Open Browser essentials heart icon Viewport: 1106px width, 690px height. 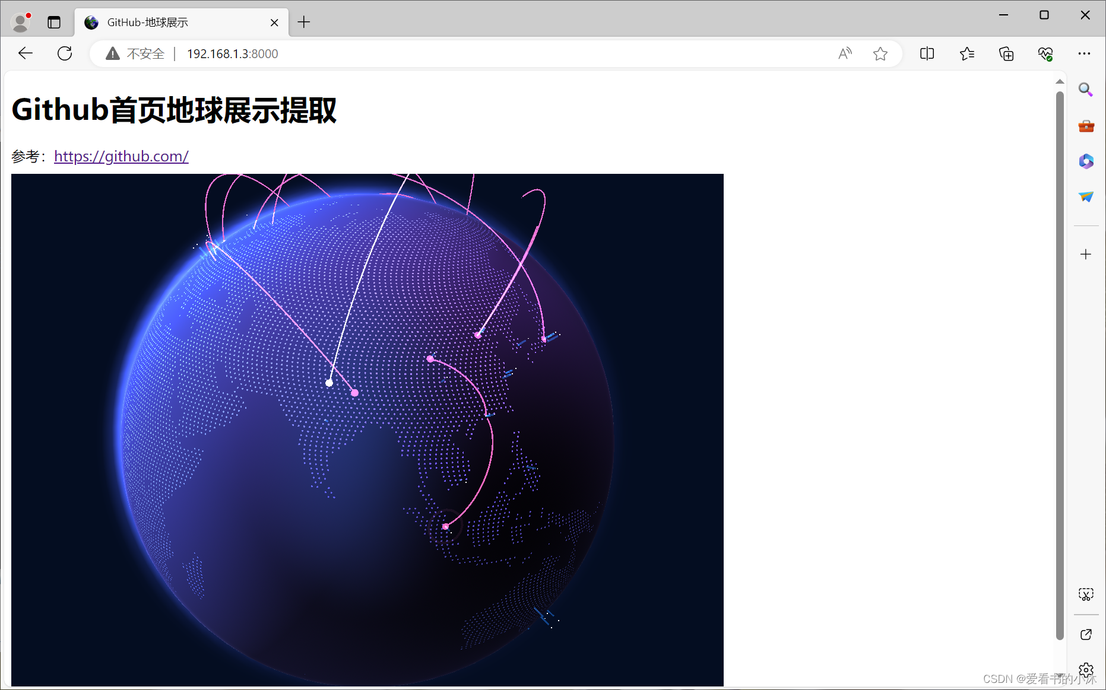coord(1045,54)
